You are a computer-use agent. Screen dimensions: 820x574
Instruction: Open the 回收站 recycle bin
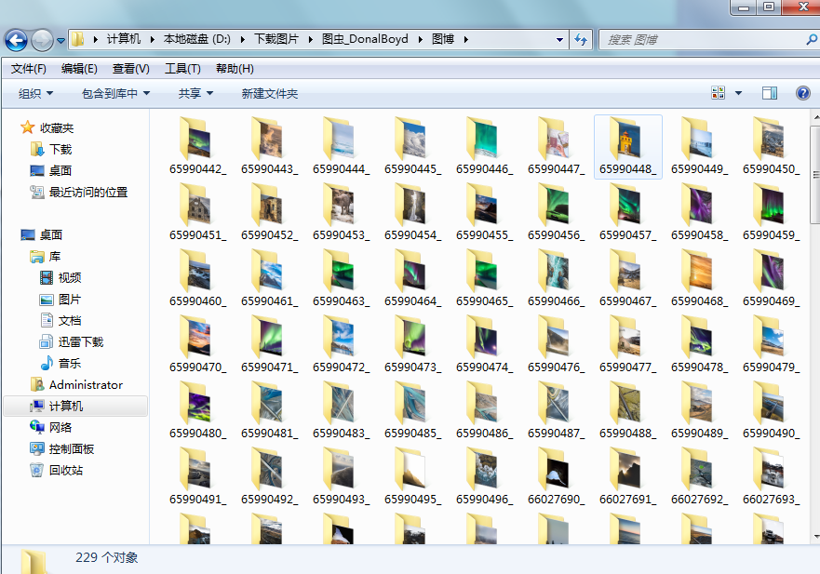click(65, 471)
